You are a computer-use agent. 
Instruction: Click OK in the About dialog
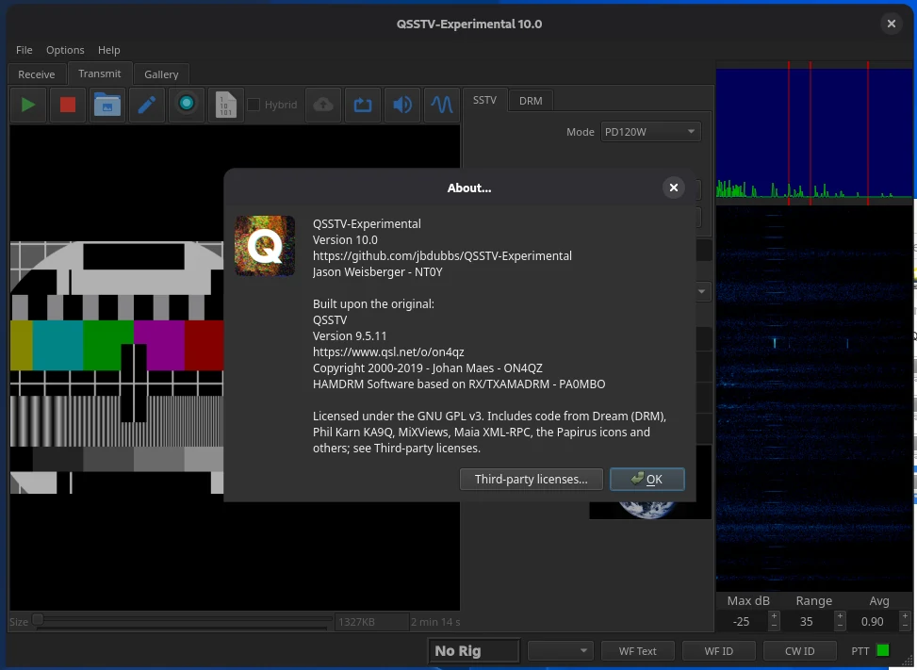pyautogui.click(x=647, y=479)
